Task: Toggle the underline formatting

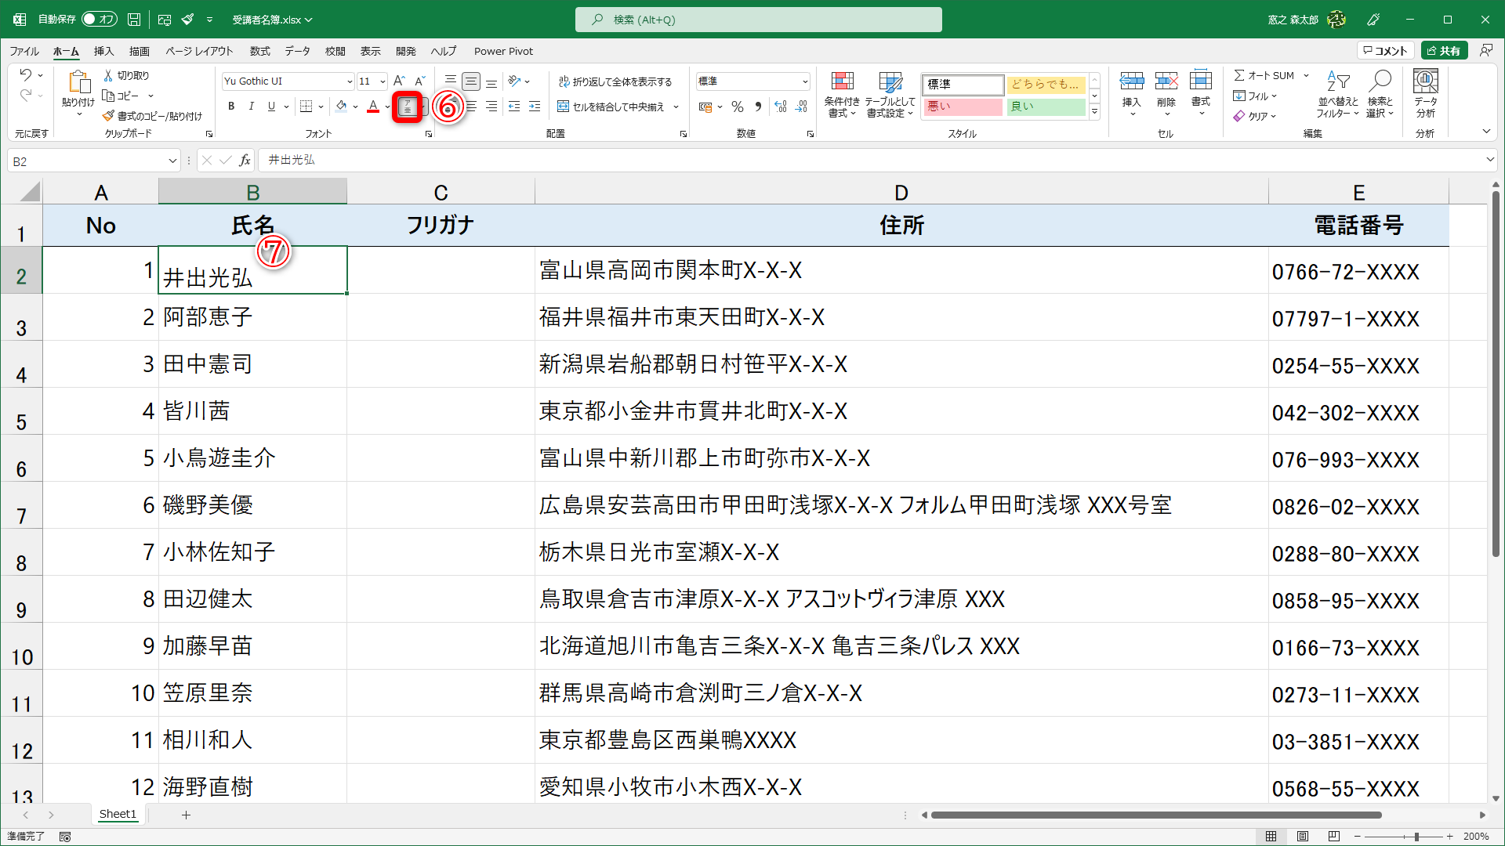Action: 270,107
